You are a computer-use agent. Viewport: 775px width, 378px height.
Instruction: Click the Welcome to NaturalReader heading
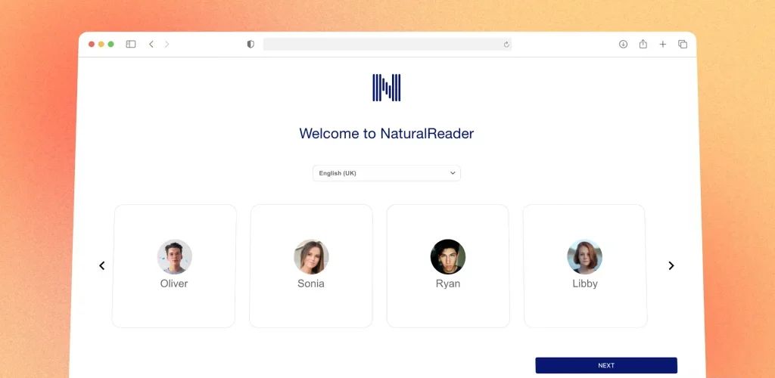point(387,133)
